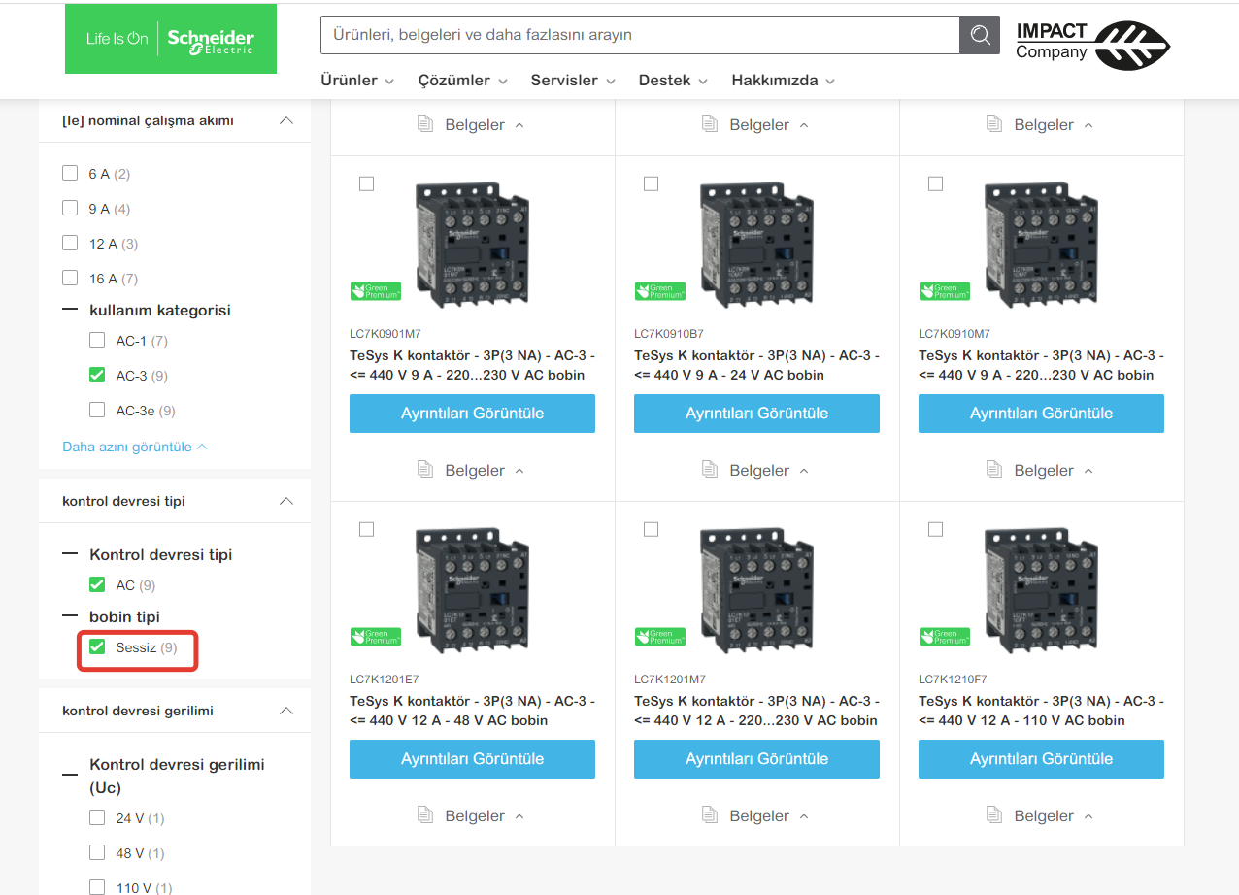Select compare checkbox for LC7K0910B7
Viewport: 1239px width, 895px height.
point(651,183)
